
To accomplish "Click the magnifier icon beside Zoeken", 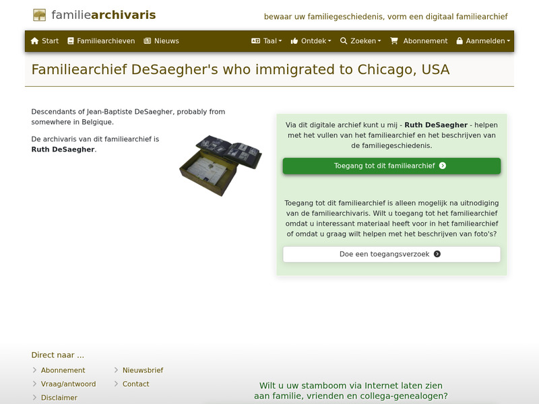I will click(x=344, y=41).
